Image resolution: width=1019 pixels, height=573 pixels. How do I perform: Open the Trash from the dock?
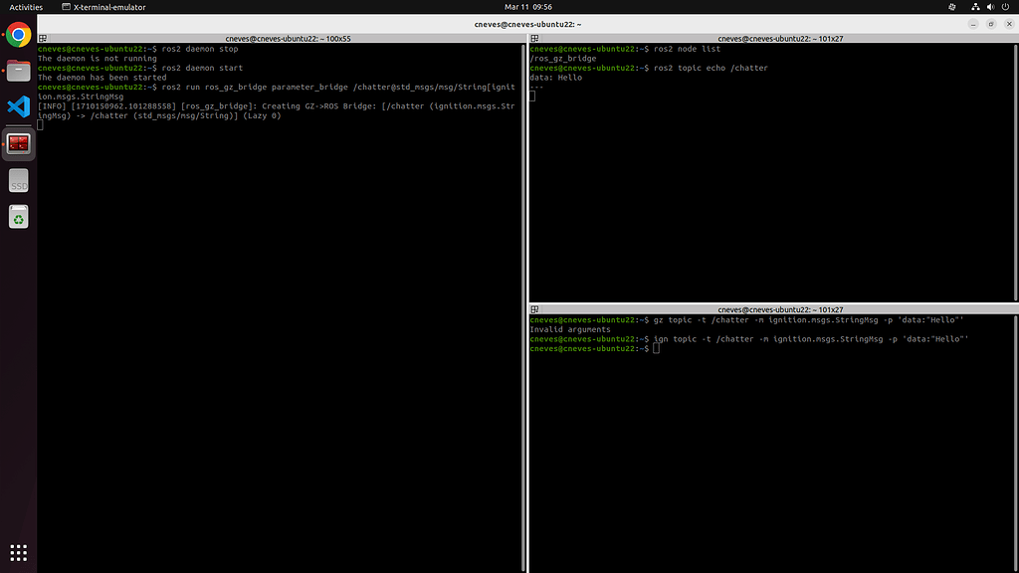pos(18,216)
